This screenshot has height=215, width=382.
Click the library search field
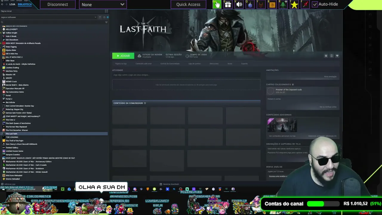[x=52, y=22]
